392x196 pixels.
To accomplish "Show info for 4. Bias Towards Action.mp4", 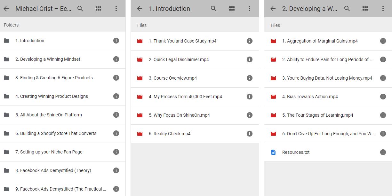I will point(383,97).
